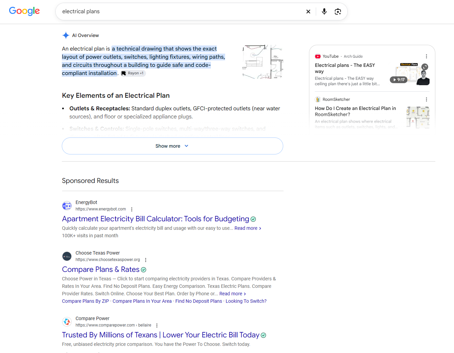This screenshot has width=454, height=353.
Task: Select '100K+ visits in past month' text
Action: click(90, 236)
